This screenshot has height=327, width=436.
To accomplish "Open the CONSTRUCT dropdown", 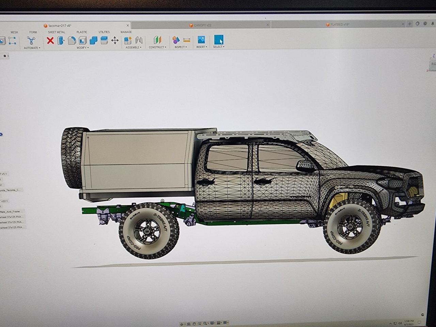I will [157, 47].
